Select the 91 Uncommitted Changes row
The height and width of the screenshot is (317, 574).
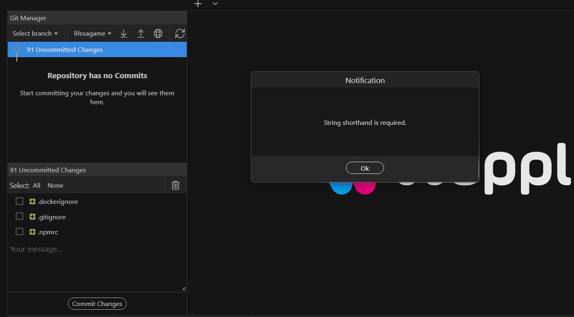(97, 49)
